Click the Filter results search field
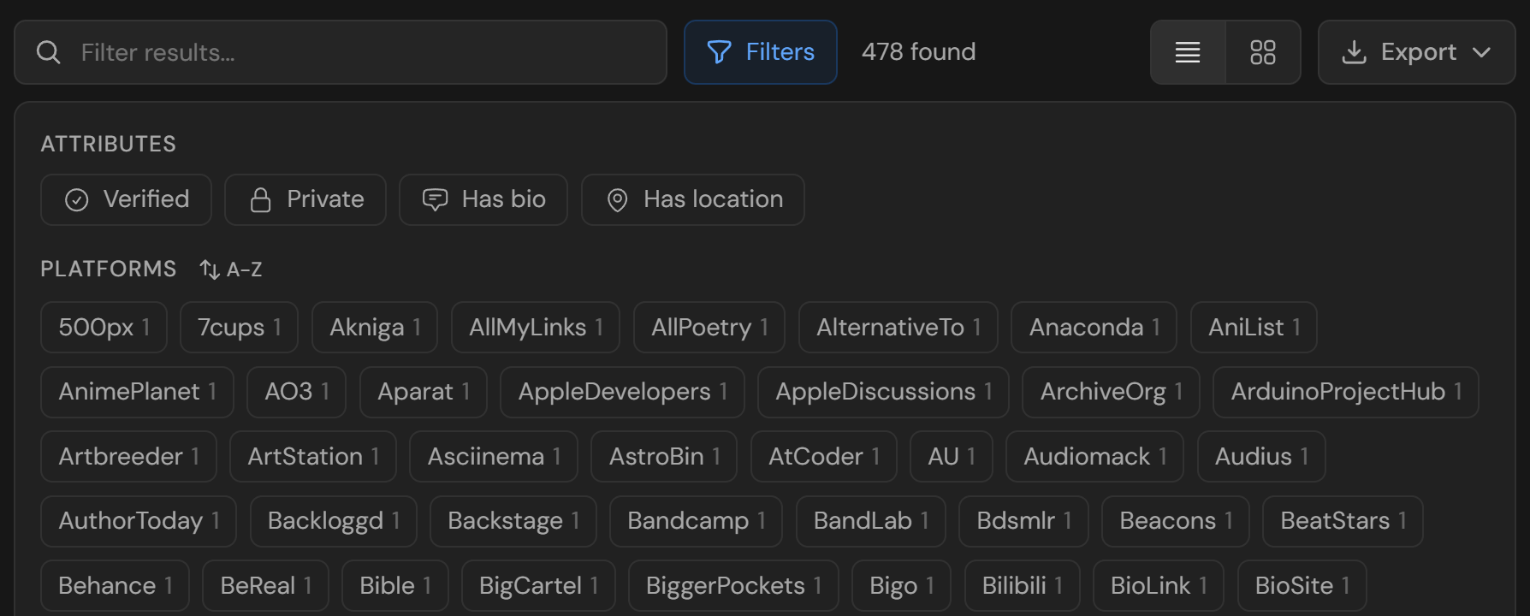 [341, 52]
